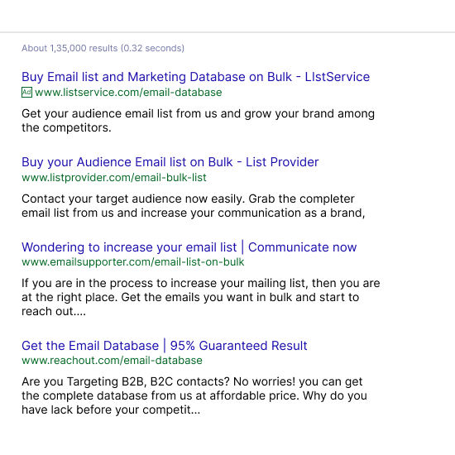Open the ListService Buy Email list headline
455x455 pixels.
point(195,77)
